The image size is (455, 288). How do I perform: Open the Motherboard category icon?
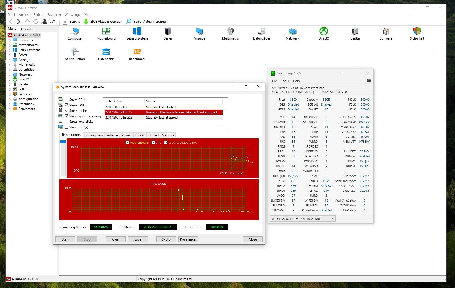coord(106,34)
